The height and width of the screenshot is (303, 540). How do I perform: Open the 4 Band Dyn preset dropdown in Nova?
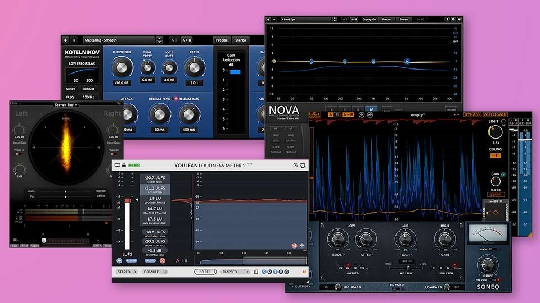click(306, 20)
